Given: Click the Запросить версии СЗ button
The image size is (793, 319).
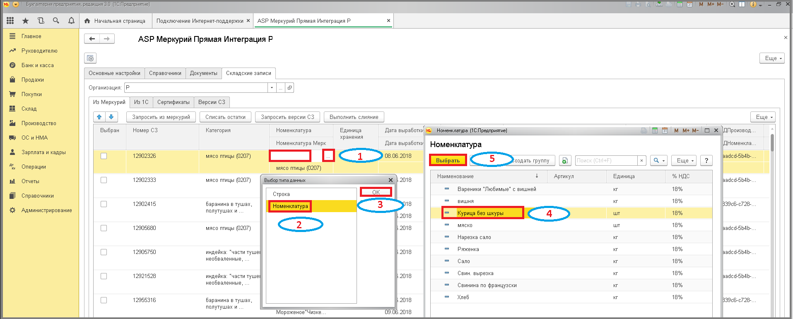Looking at the screenshot, I should pyautogui.click(x=287, y=117).
